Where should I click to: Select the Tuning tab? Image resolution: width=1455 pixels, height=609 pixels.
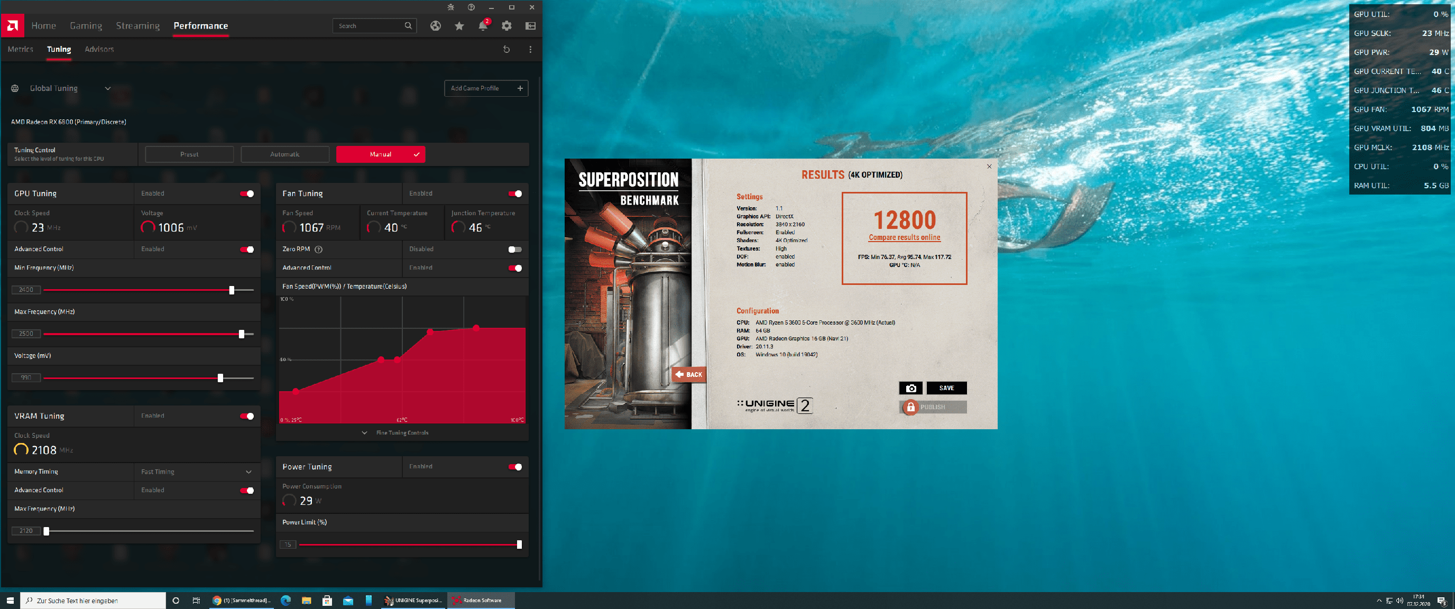pyautogui.click(x=59, y=49)
